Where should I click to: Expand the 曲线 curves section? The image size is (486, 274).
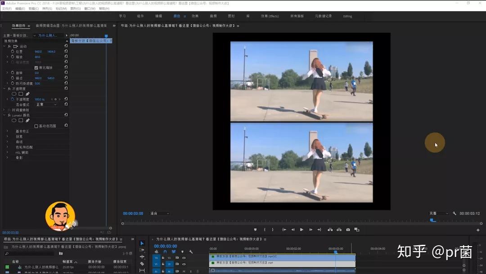[x=7, y=142]
